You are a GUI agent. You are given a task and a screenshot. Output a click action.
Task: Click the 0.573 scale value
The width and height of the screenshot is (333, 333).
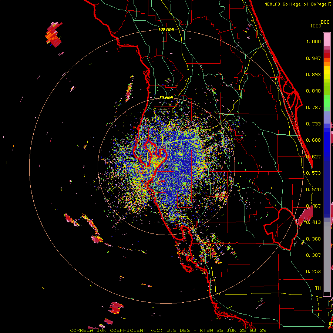click(x=313, y=173)
